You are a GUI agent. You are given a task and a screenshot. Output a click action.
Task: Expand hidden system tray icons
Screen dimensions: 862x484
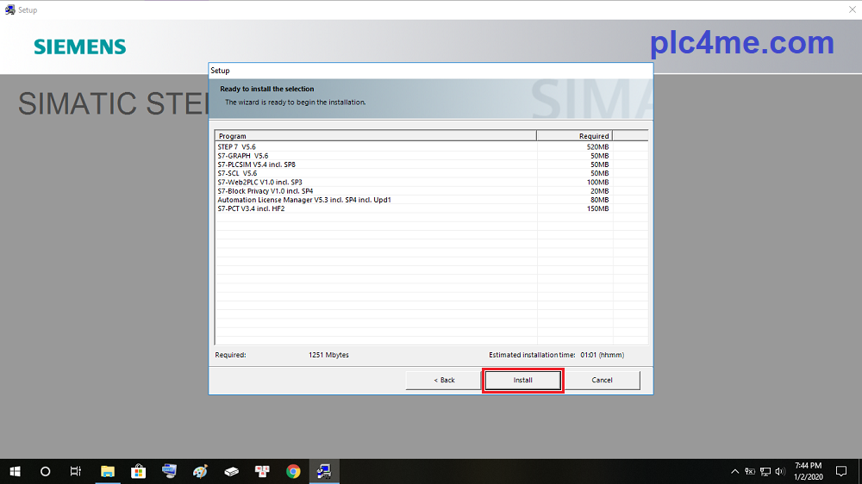735,471
